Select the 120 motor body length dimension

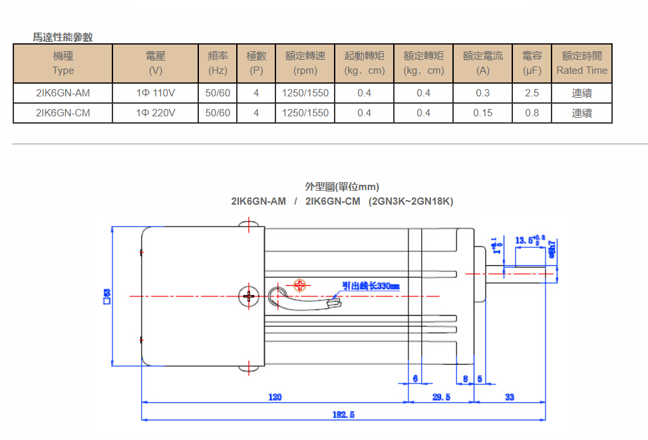point(275,397)
